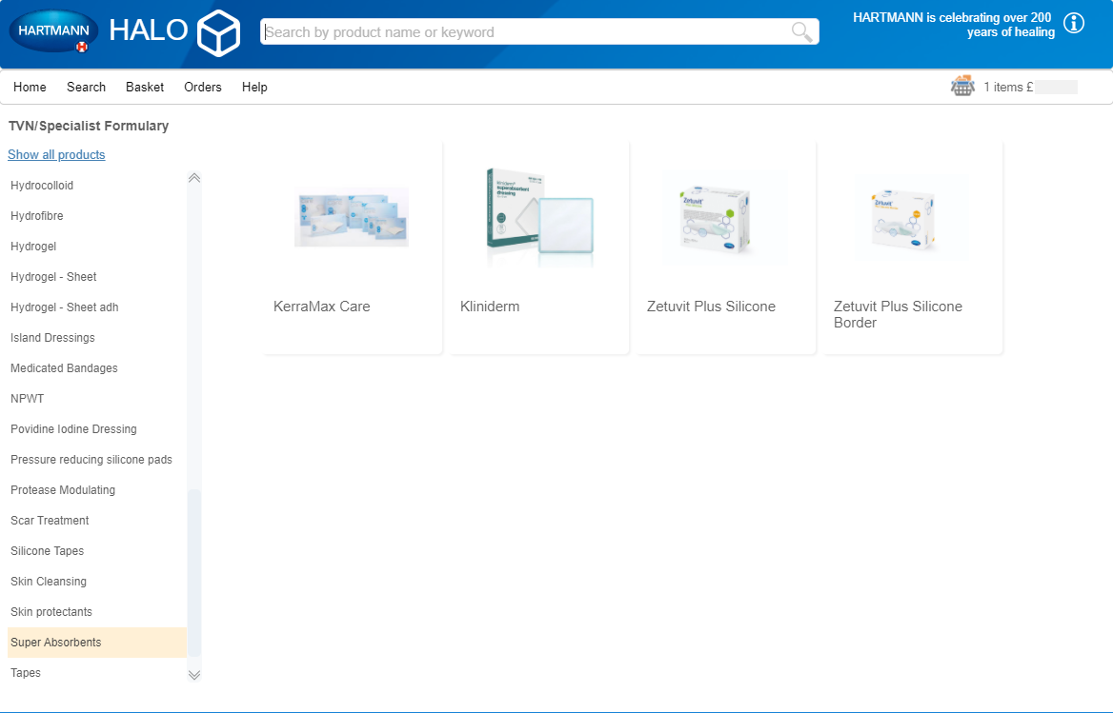
Task: Select the Hydrofibre category
Action: pos(97,216)
